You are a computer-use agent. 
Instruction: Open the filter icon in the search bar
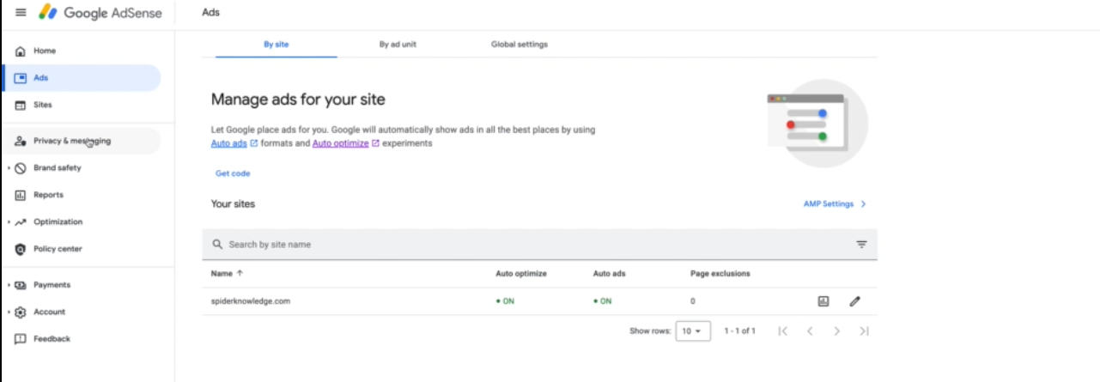[861, 245]
